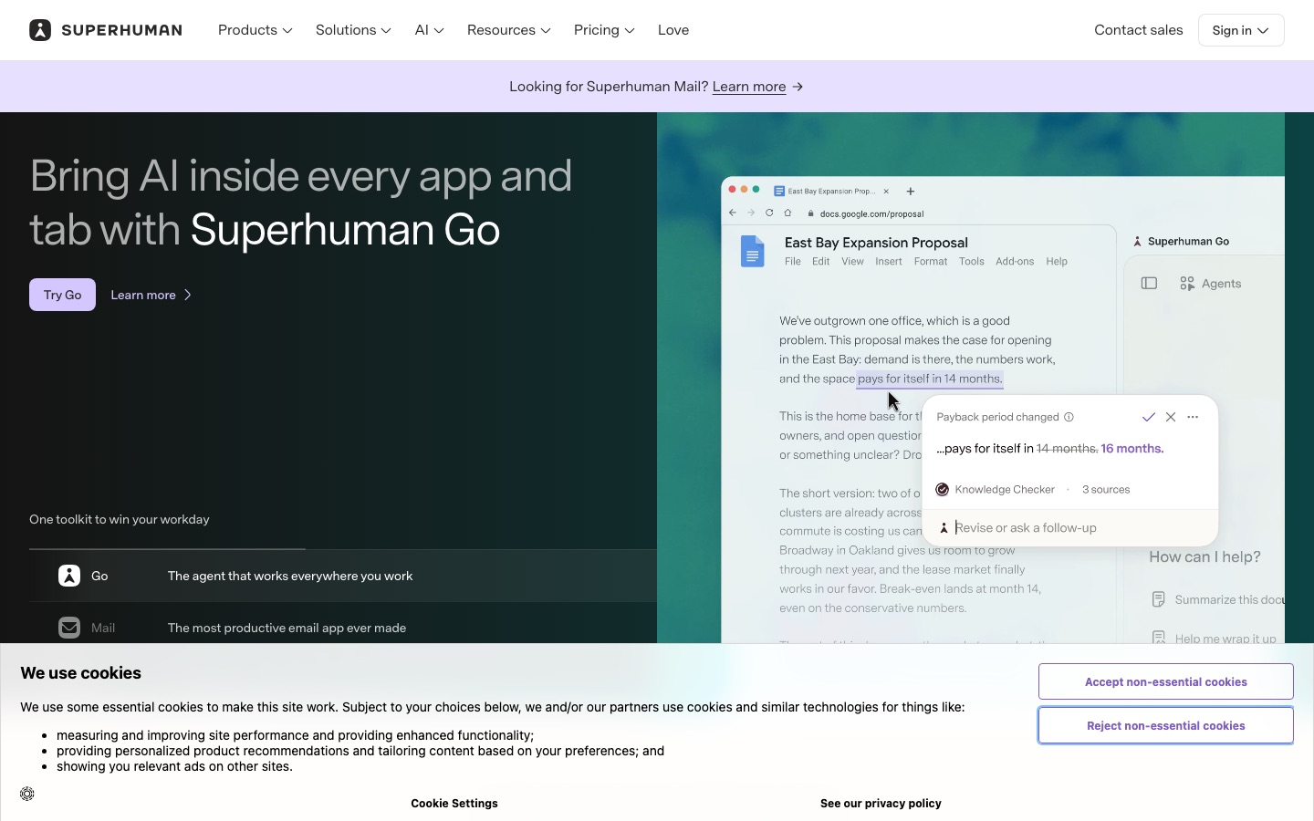
Task: Open the Sign in dropdown button
Action: (x=1241, y=30)
